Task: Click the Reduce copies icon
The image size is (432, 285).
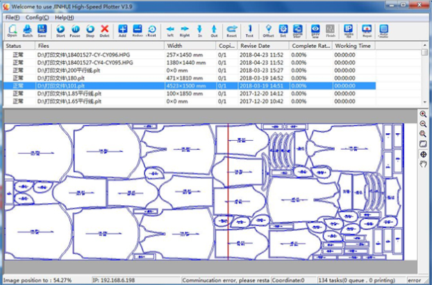Action: (x=138, y=31)
